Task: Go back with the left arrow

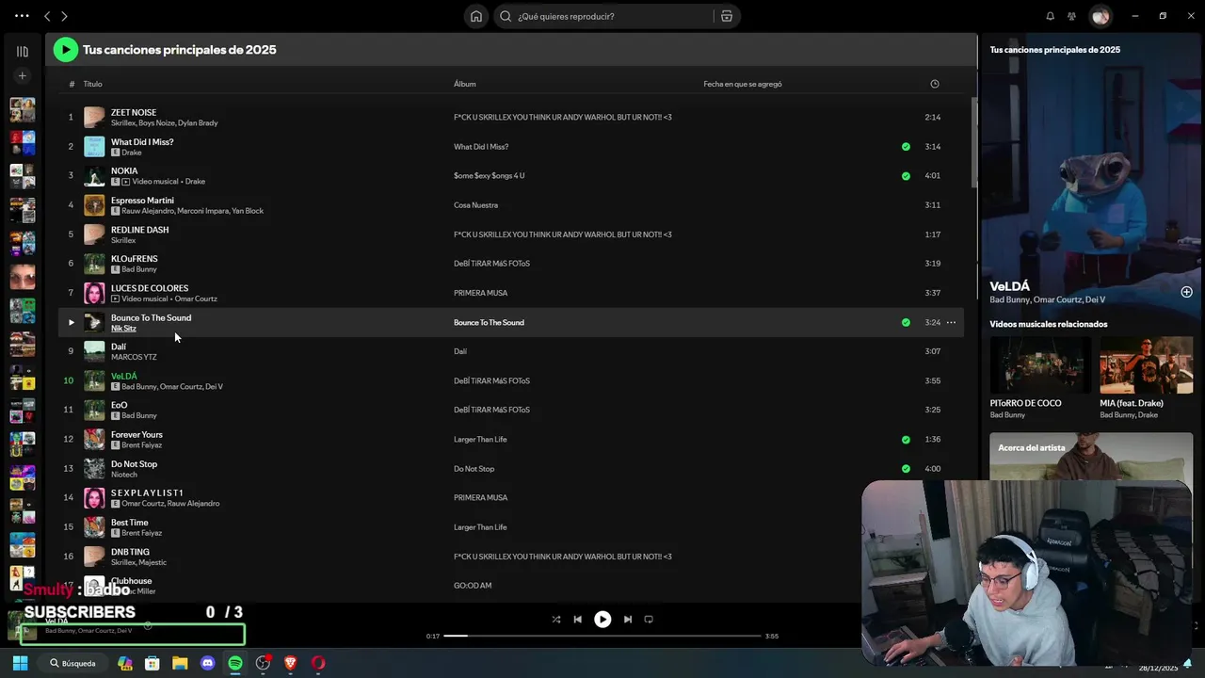Action: coord(47,16)
